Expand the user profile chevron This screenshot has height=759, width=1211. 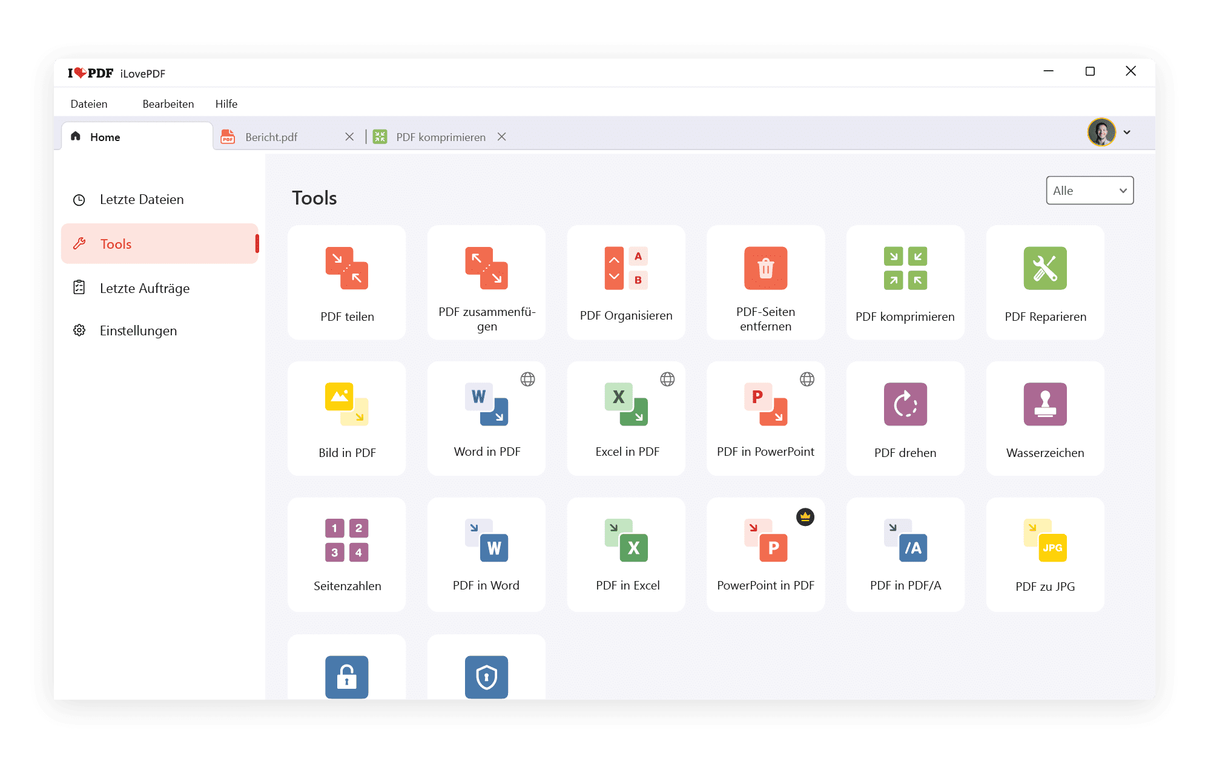pyautogui.click(x=1127, y=133)
